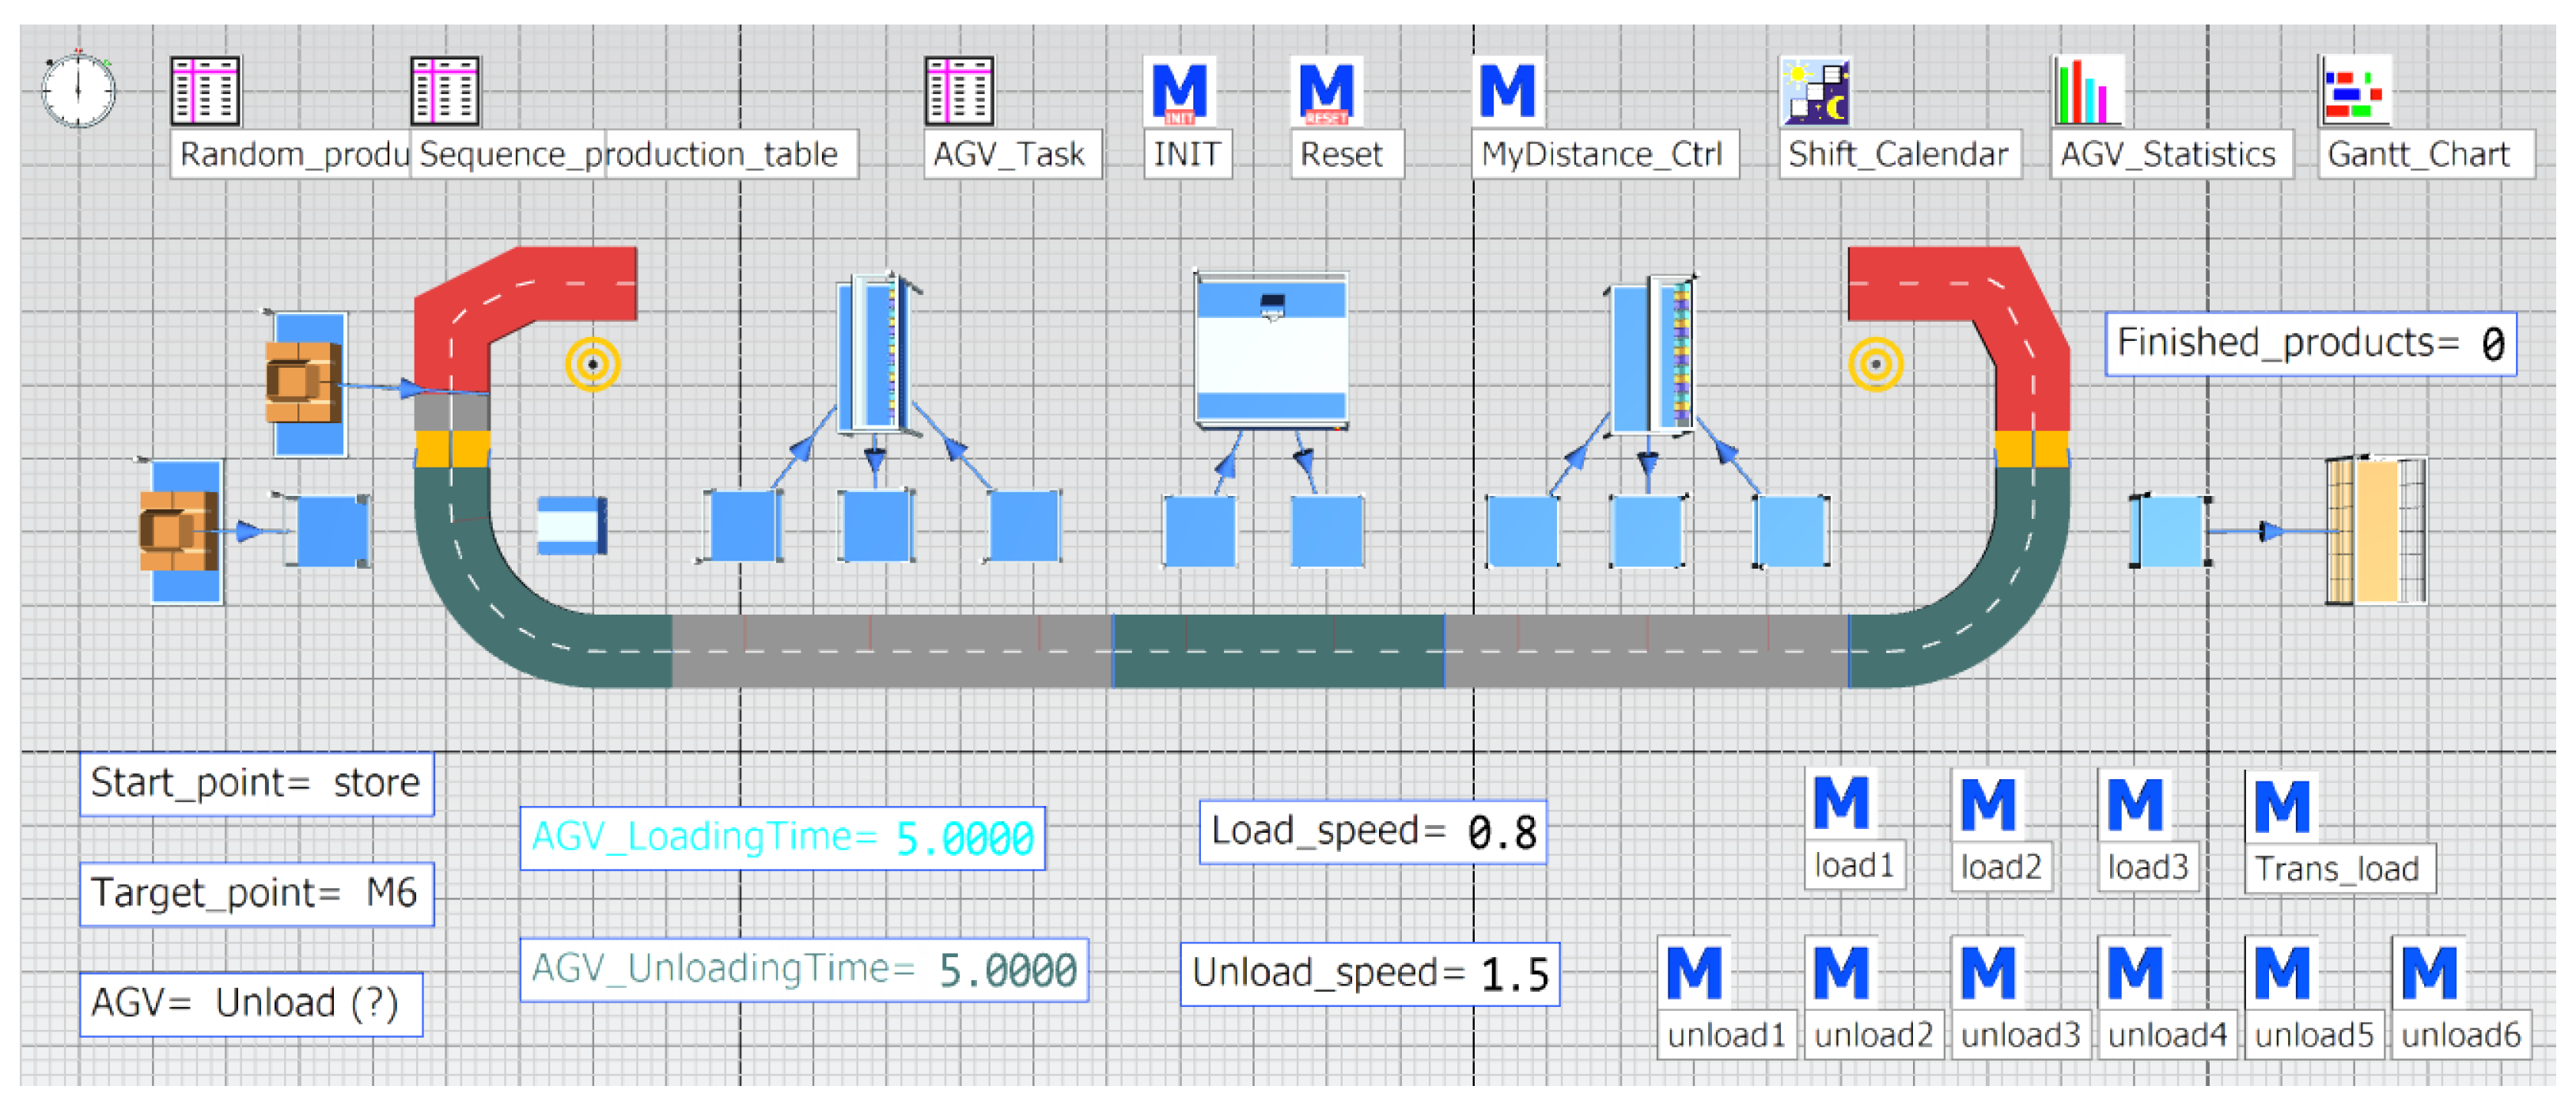Select the Finished_products counter box

tap(2309, 344)
